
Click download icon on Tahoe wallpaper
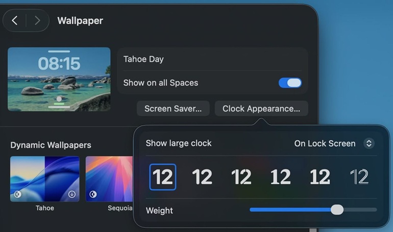tap(72, 194)
